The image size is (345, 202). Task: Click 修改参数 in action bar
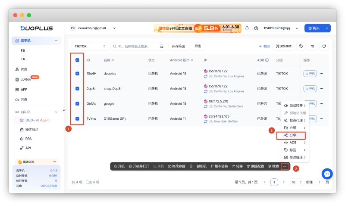(x=177, y=166)
